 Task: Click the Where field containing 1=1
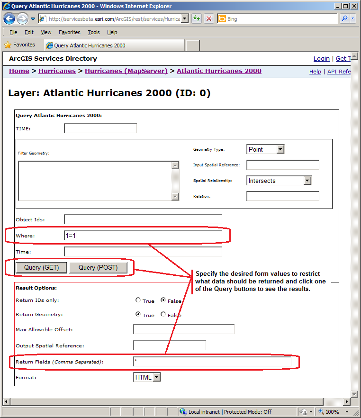pos(143,236)
